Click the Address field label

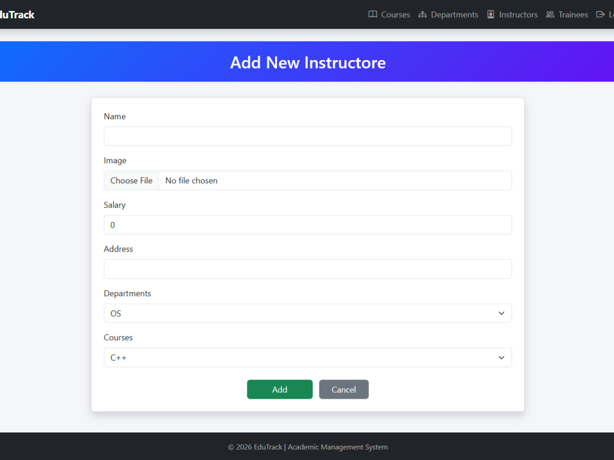click(x=119, y=249)
